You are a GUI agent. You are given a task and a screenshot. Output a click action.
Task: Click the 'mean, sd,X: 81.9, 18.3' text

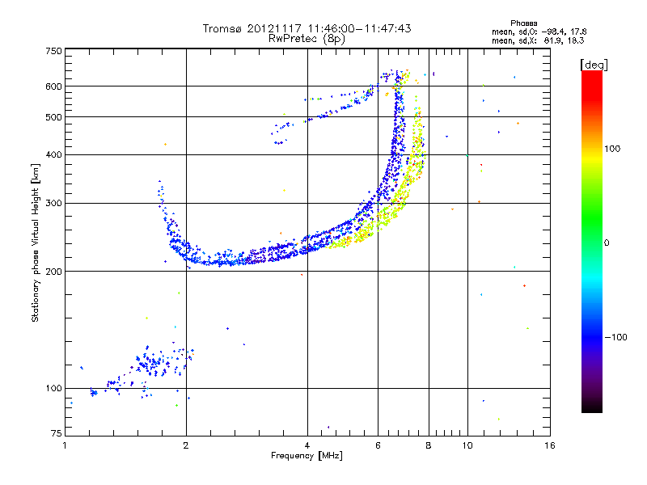pos(538,40)
